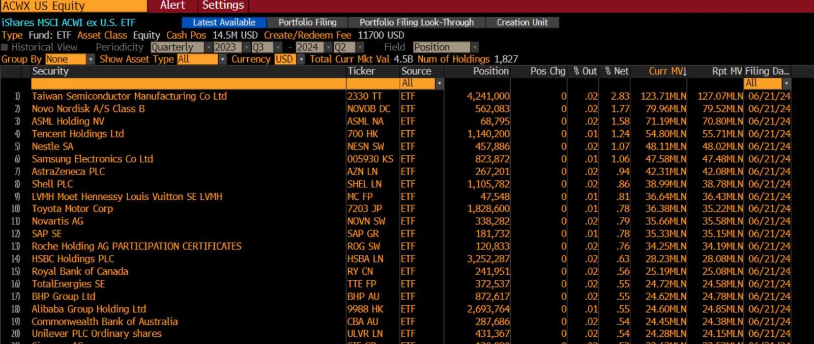814x344 pixels.
Task: Select the Toyota Motor Corp security
Action: point(72,209)
